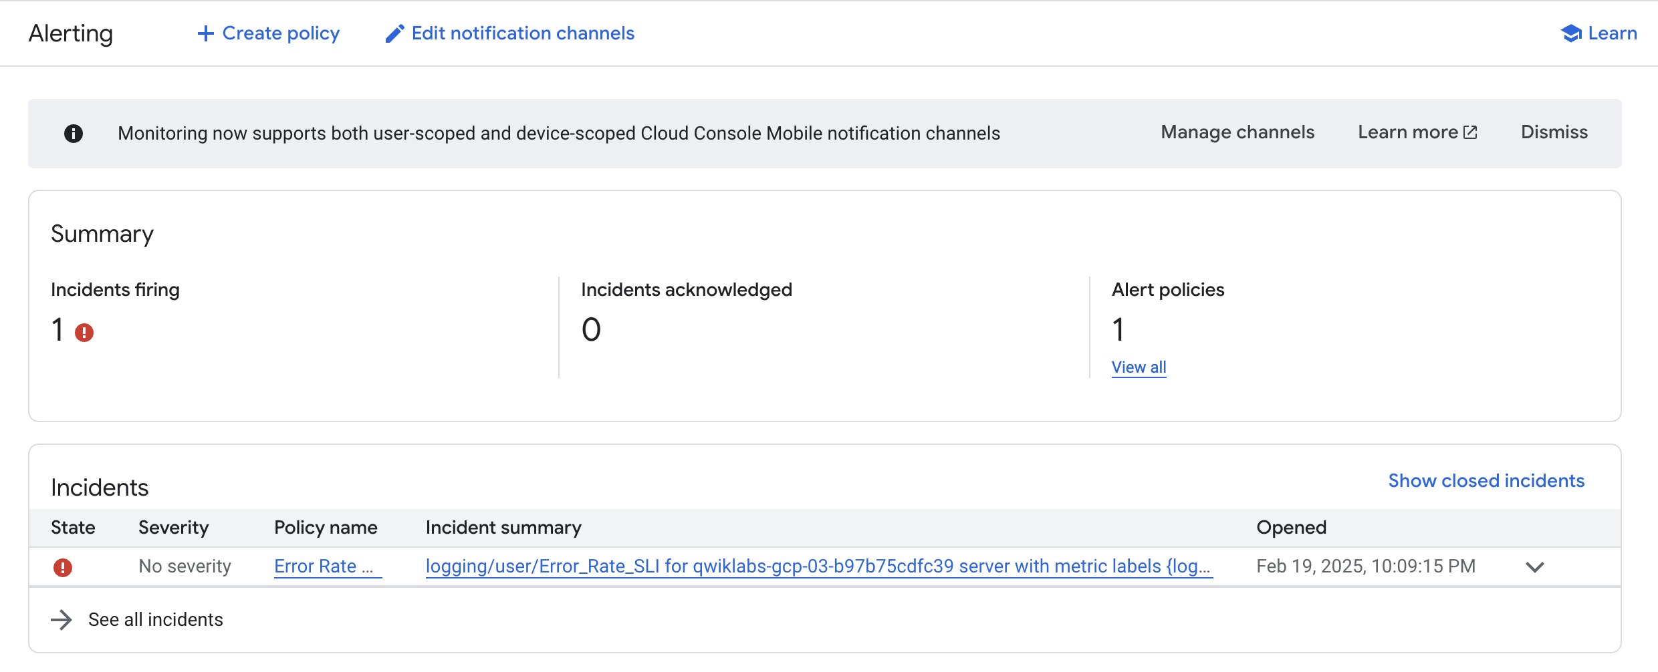Click the Incidents acknowledged count 0
Image resolution: width=1658 pixels, height=672 pixels.
591,329
